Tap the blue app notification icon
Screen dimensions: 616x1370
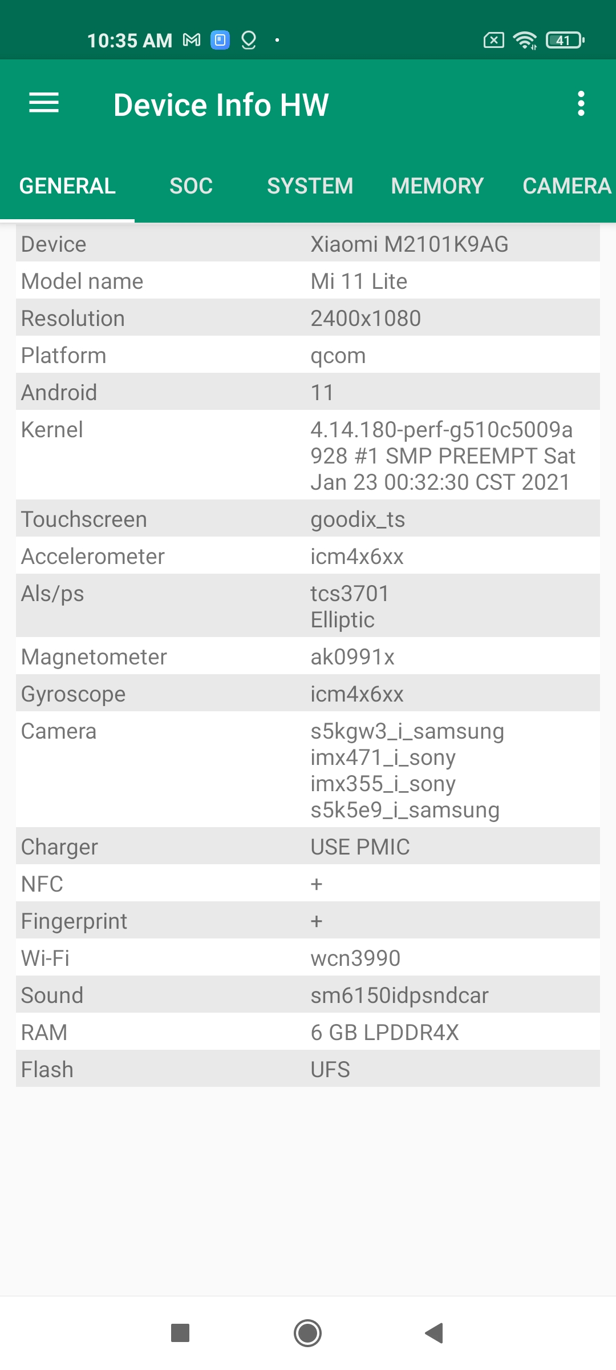pyautogui.click(x=220, y=40)
